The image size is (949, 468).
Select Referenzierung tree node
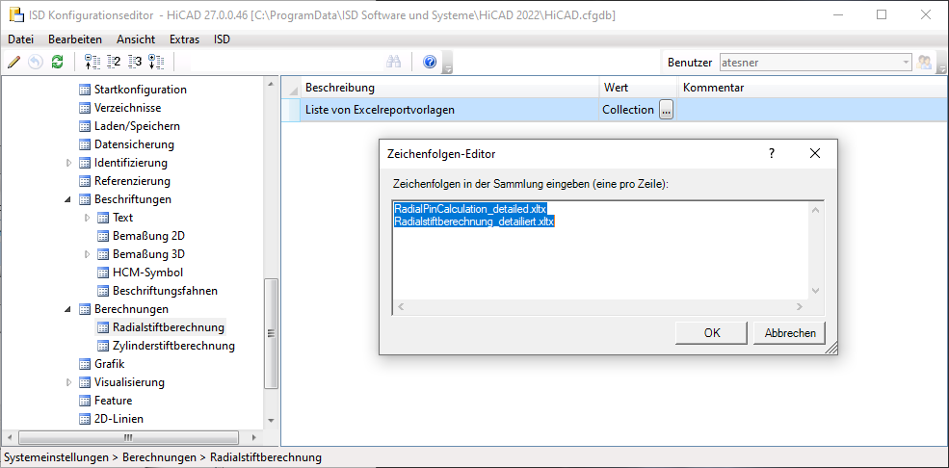[x=132, y=181]
